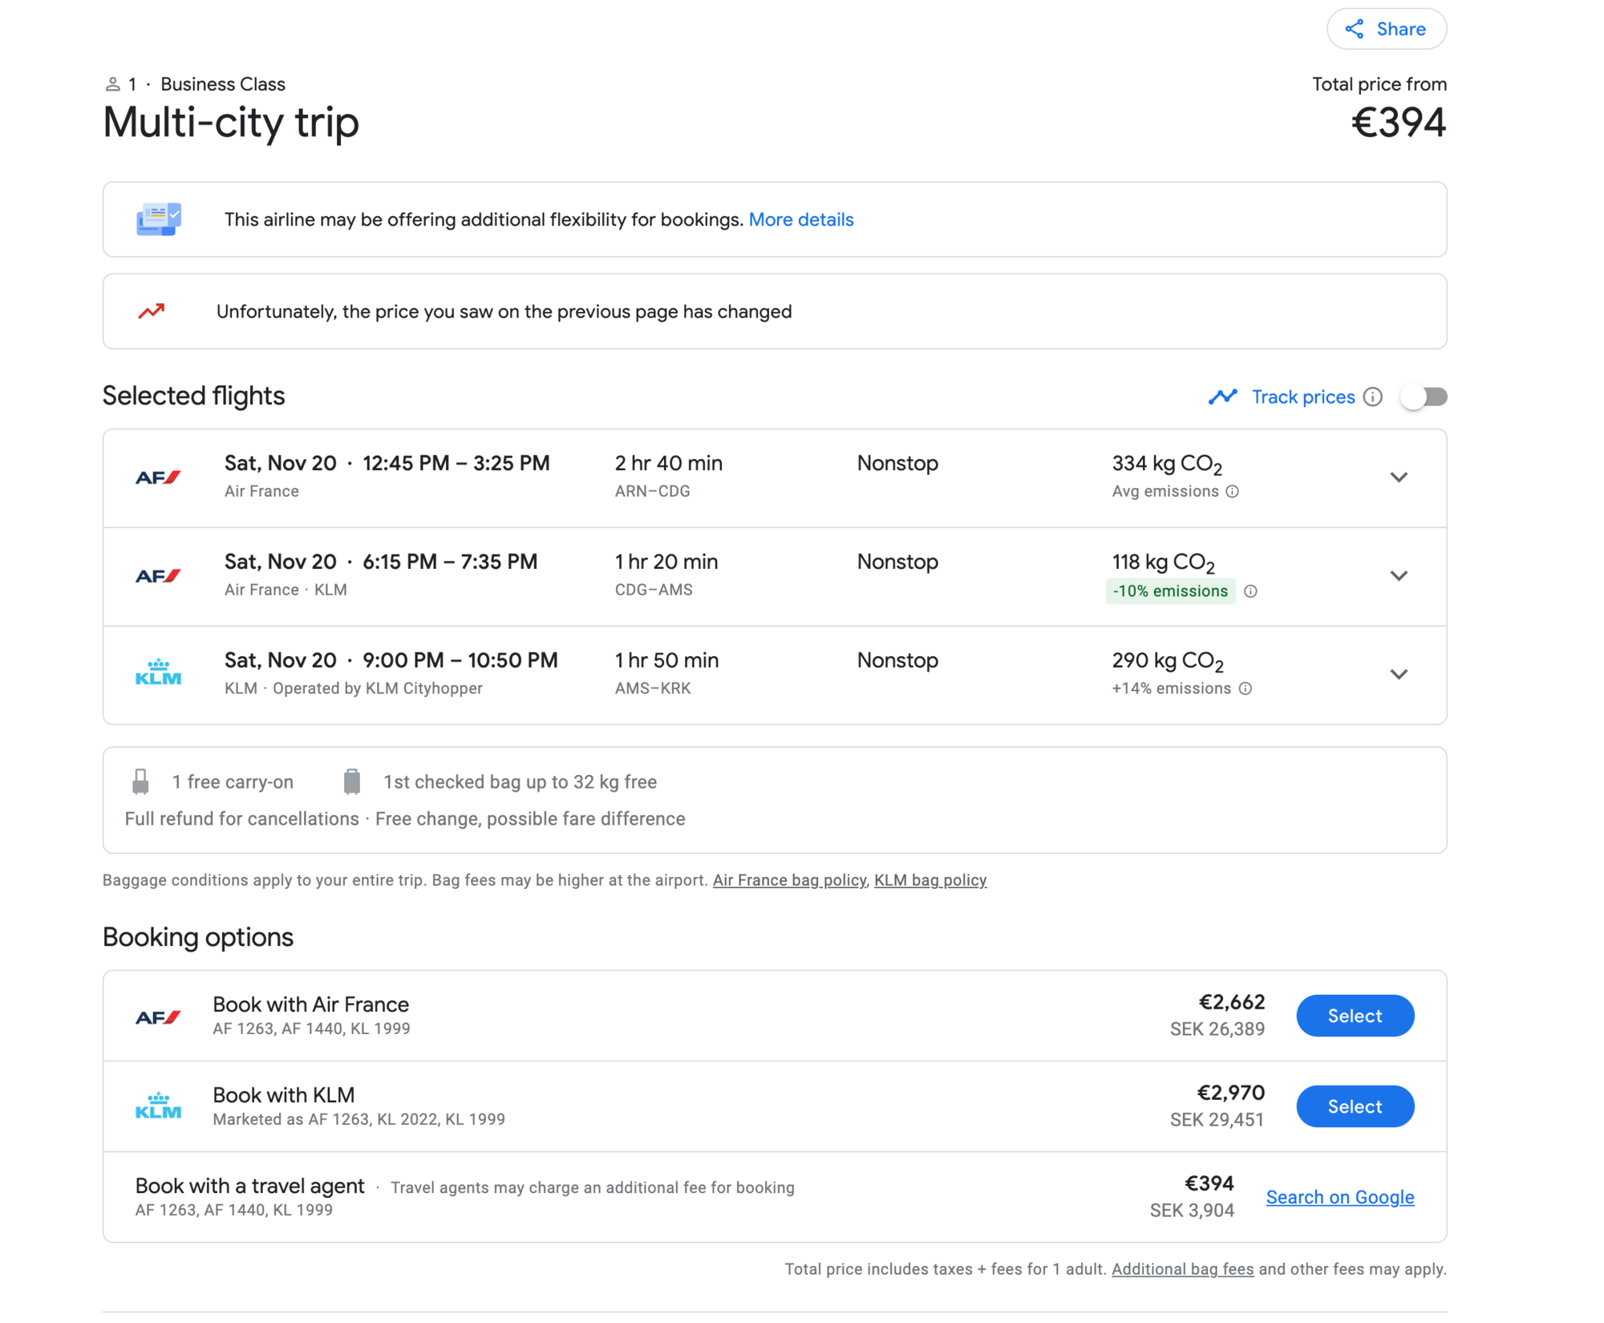Open the Air France bag policy link

click(x=789, y=880)
